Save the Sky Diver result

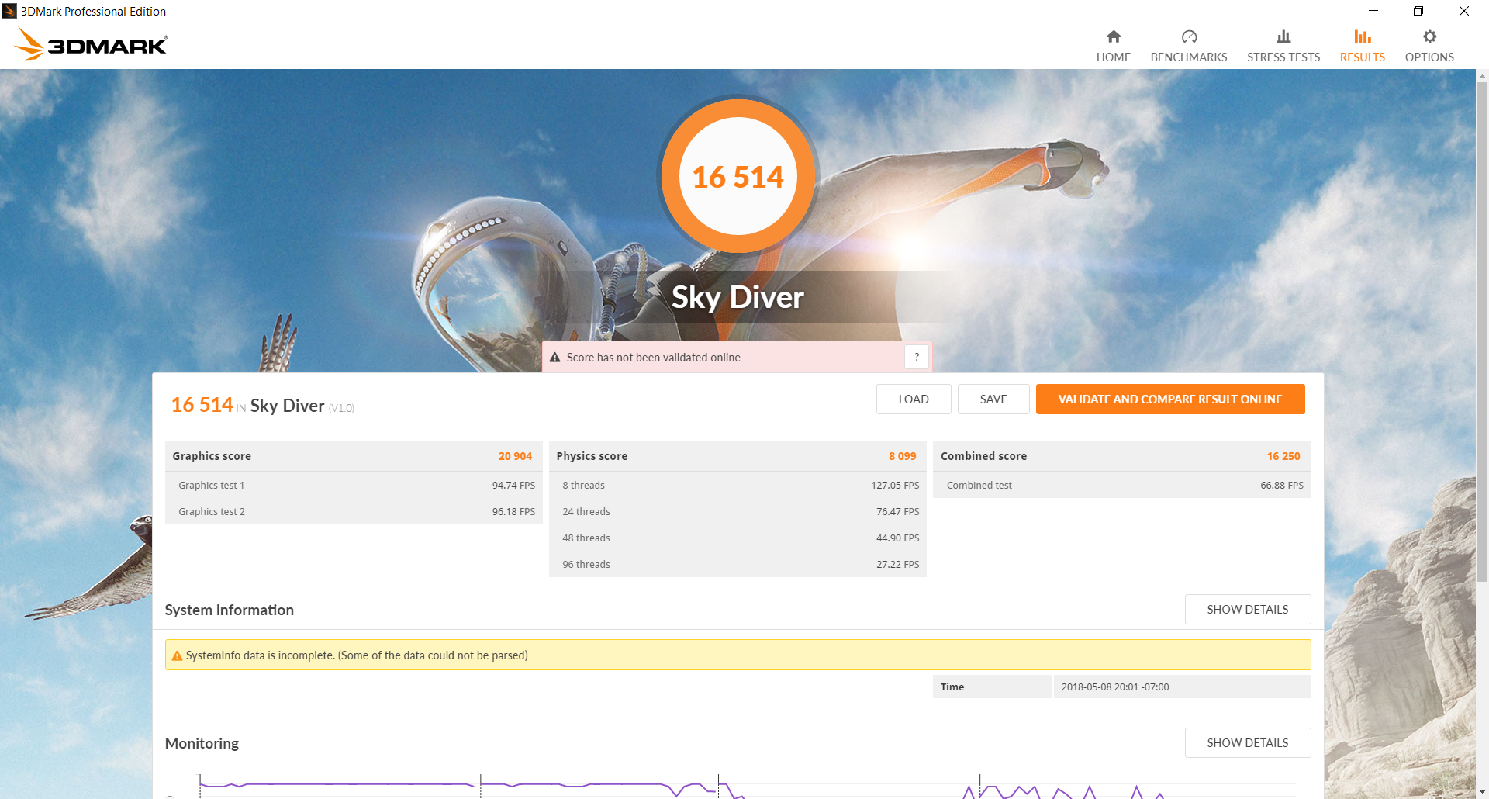point(993,399)
